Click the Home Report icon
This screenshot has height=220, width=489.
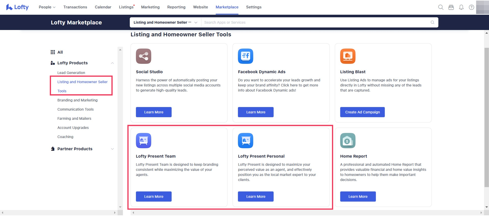pyautogui.click(x=348, y=141)
